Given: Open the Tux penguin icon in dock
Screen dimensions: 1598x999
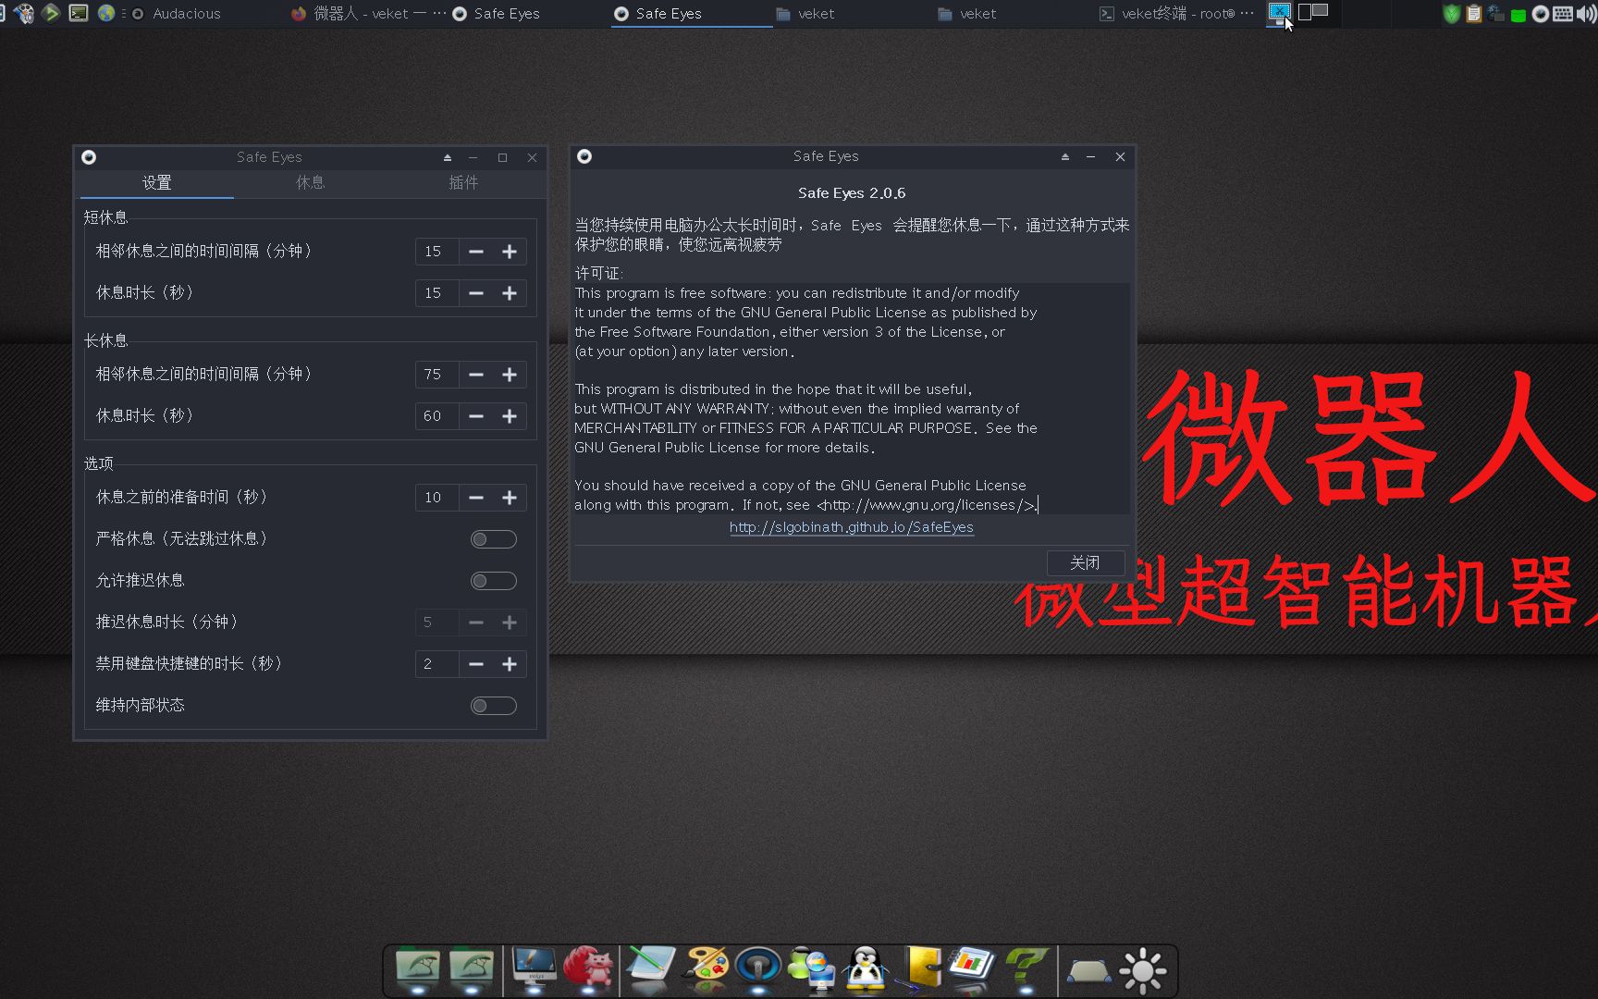Looking at the screenshot, I should tap(866, 969).
